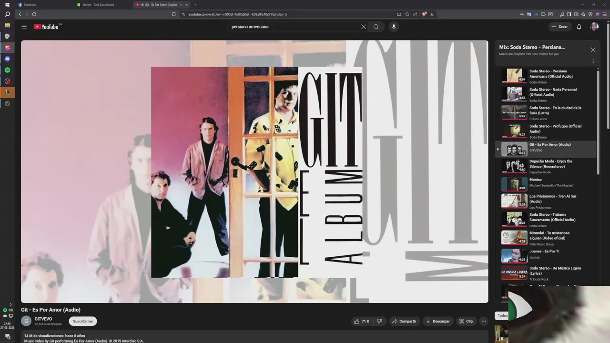Bookmark this page in the address bar
Screen dimensions: 610x343
[x=174, y=14]
